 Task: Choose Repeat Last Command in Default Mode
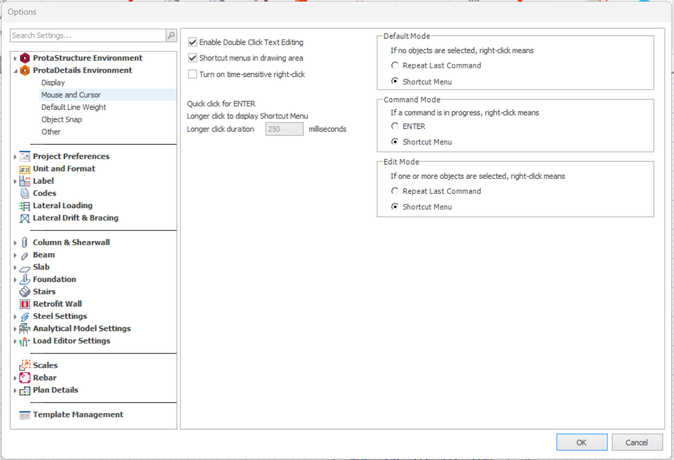tap(395, 66)
